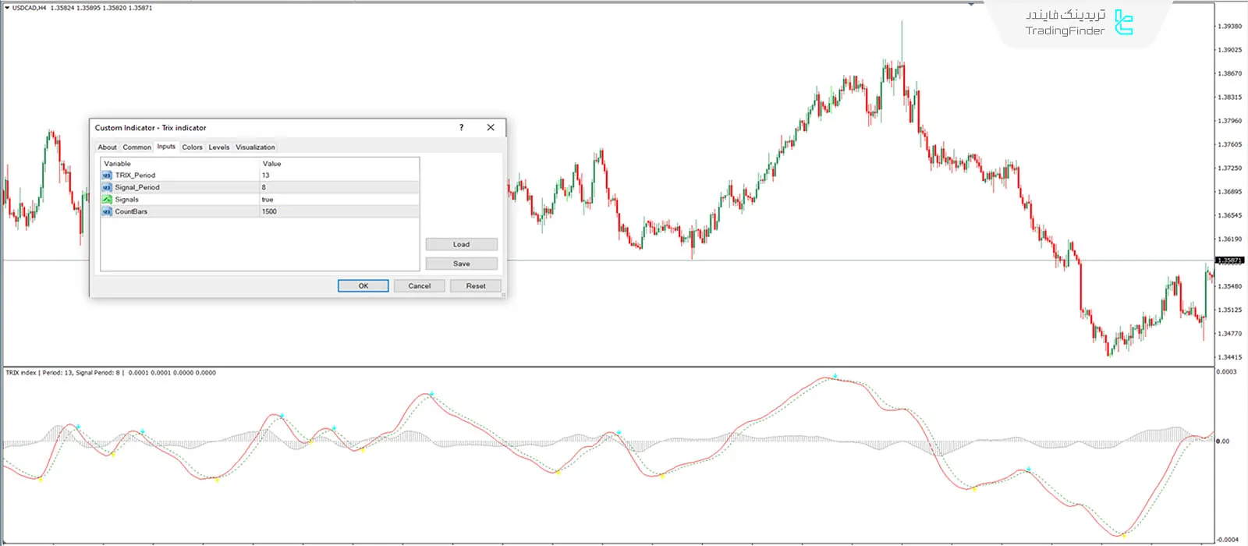Image resolution: width=1248 pixels, height=546 pixels.
Task: Click the help question mark icon
Action: tap(461, 127)
